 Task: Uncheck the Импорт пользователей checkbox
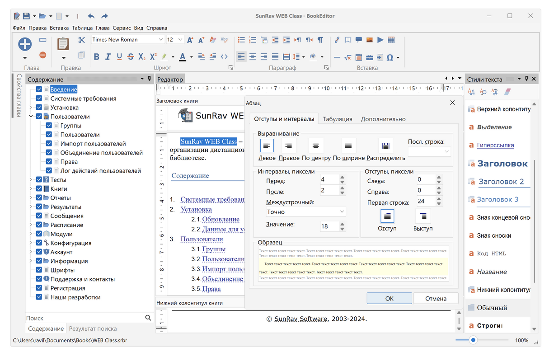[49, 144]
